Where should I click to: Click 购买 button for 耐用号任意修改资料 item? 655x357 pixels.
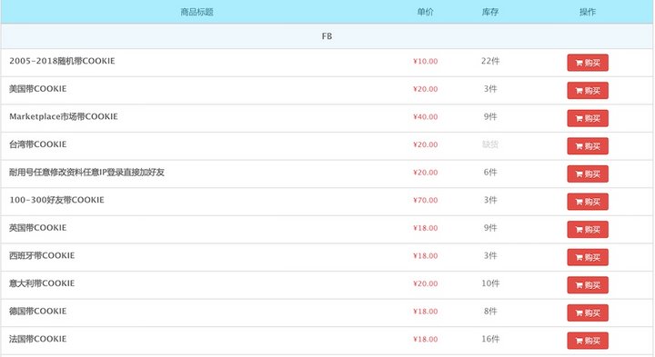click(x=588, y=174)
